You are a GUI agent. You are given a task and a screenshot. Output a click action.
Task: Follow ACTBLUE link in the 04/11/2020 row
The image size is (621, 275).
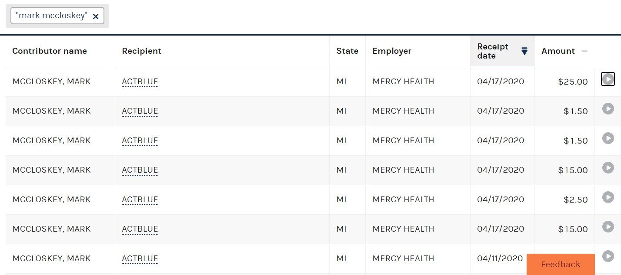coord(140,259)
